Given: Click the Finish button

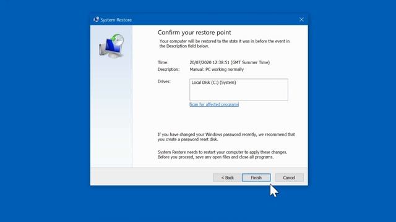Looking at the screenshot, I should 256,178.
